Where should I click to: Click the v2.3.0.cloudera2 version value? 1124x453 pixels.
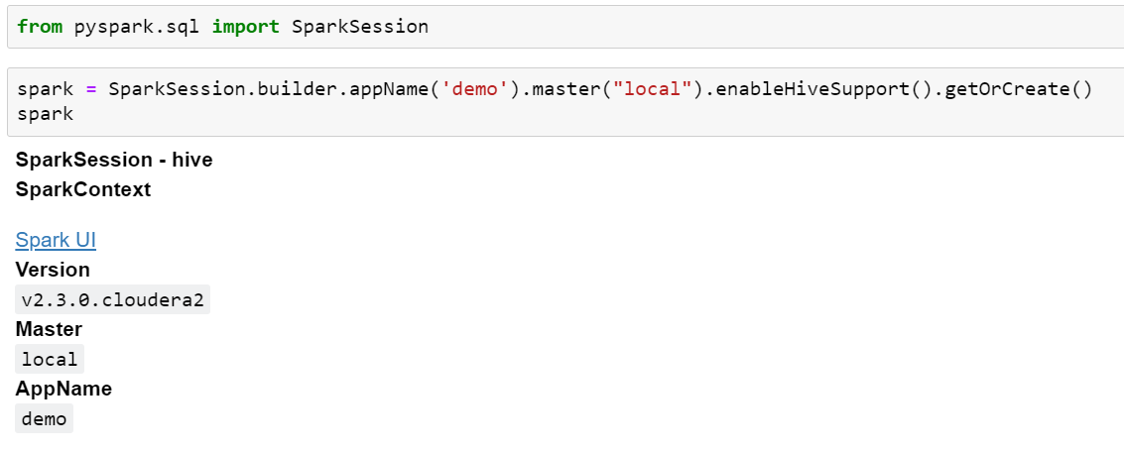tap(112, 299)
